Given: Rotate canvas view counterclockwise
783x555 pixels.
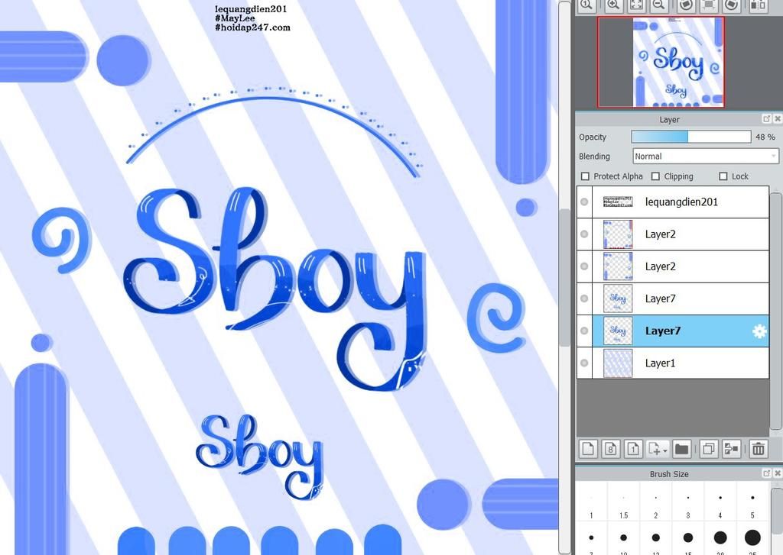Looking at the screenshot, I should [686, 5].
